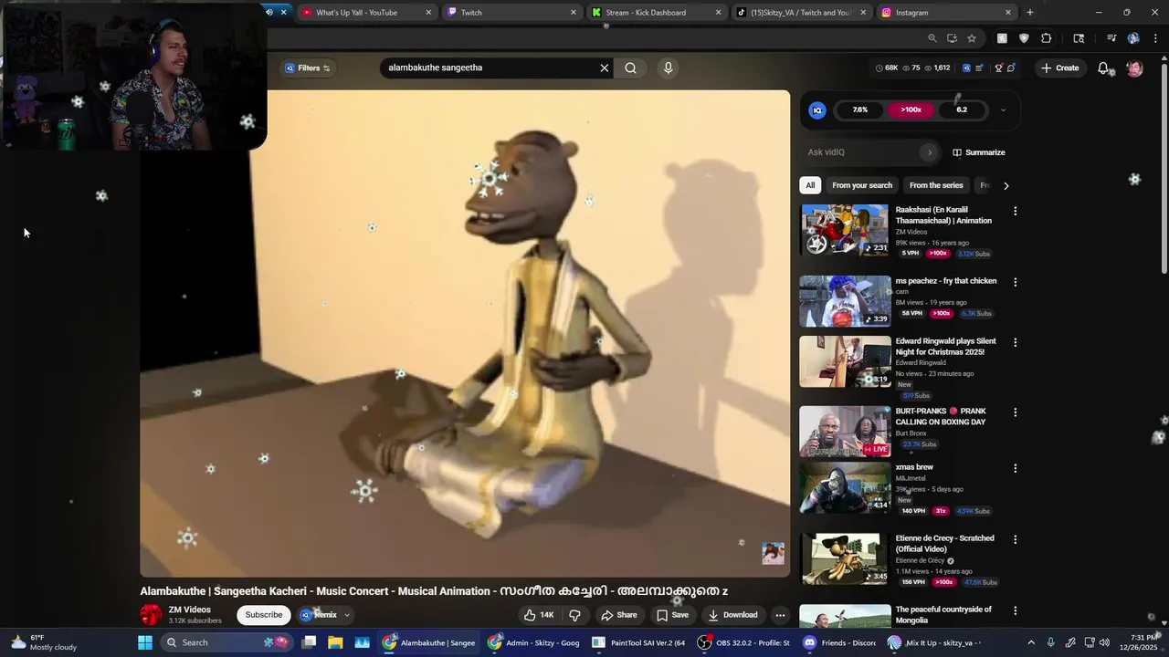
Task: Download the video
Action: pyautogui.click(x=732, y=615)
